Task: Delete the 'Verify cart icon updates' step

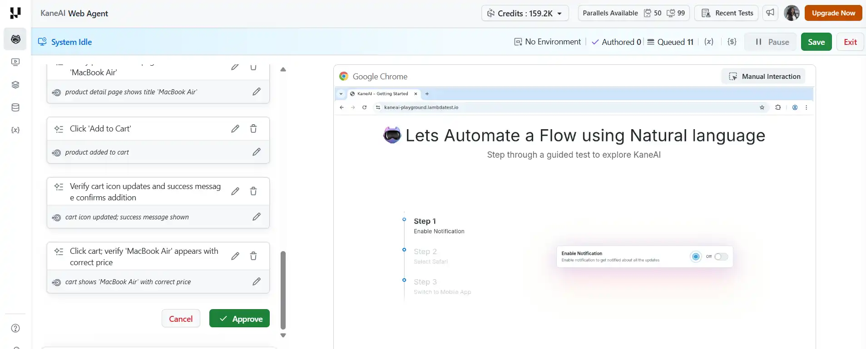Action: tap(253, 191)
